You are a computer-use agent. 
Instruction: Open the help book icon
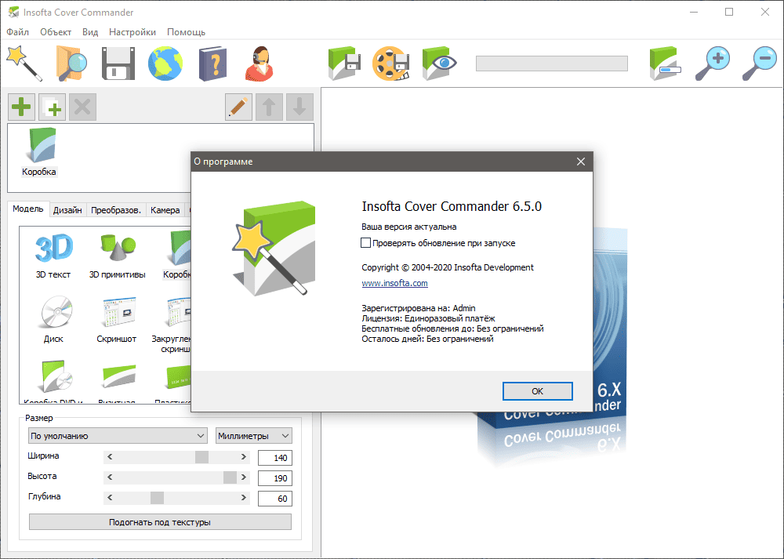[212, 64]
